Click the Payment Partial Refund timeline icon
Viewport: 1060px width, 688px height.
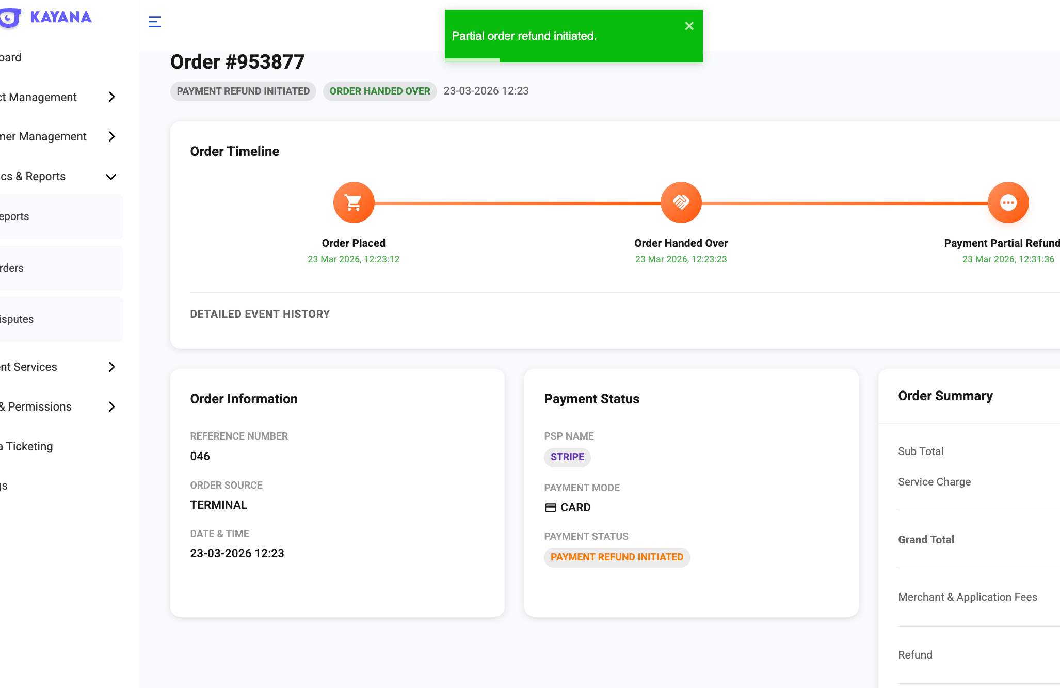point(1008,202)
